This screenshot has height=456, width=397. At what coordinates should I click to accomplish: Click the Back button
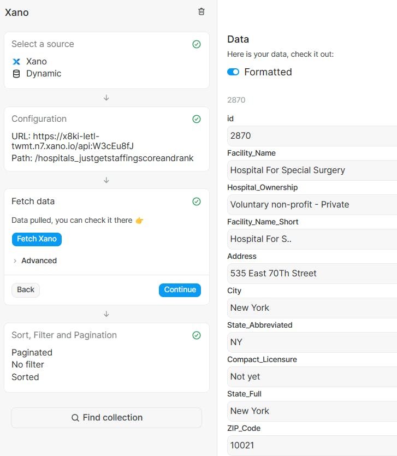26,290
